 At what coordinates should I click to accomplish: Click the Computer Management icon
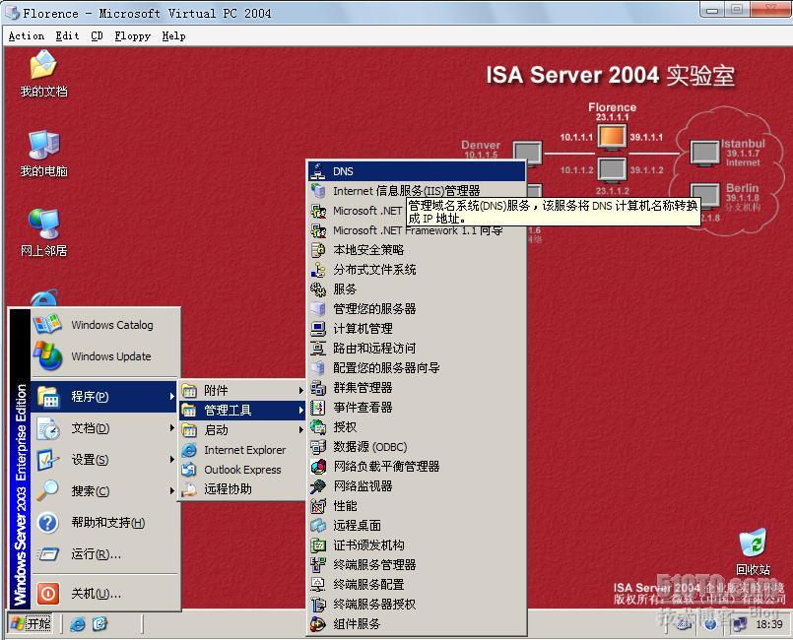tap(318, 329)
